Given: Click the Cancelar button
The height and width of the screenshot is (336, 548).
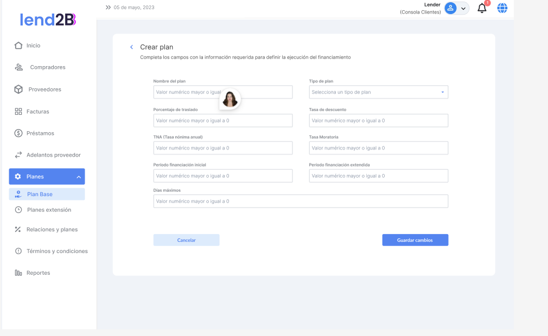Looking at the screenshot, I should coord(186,240).
